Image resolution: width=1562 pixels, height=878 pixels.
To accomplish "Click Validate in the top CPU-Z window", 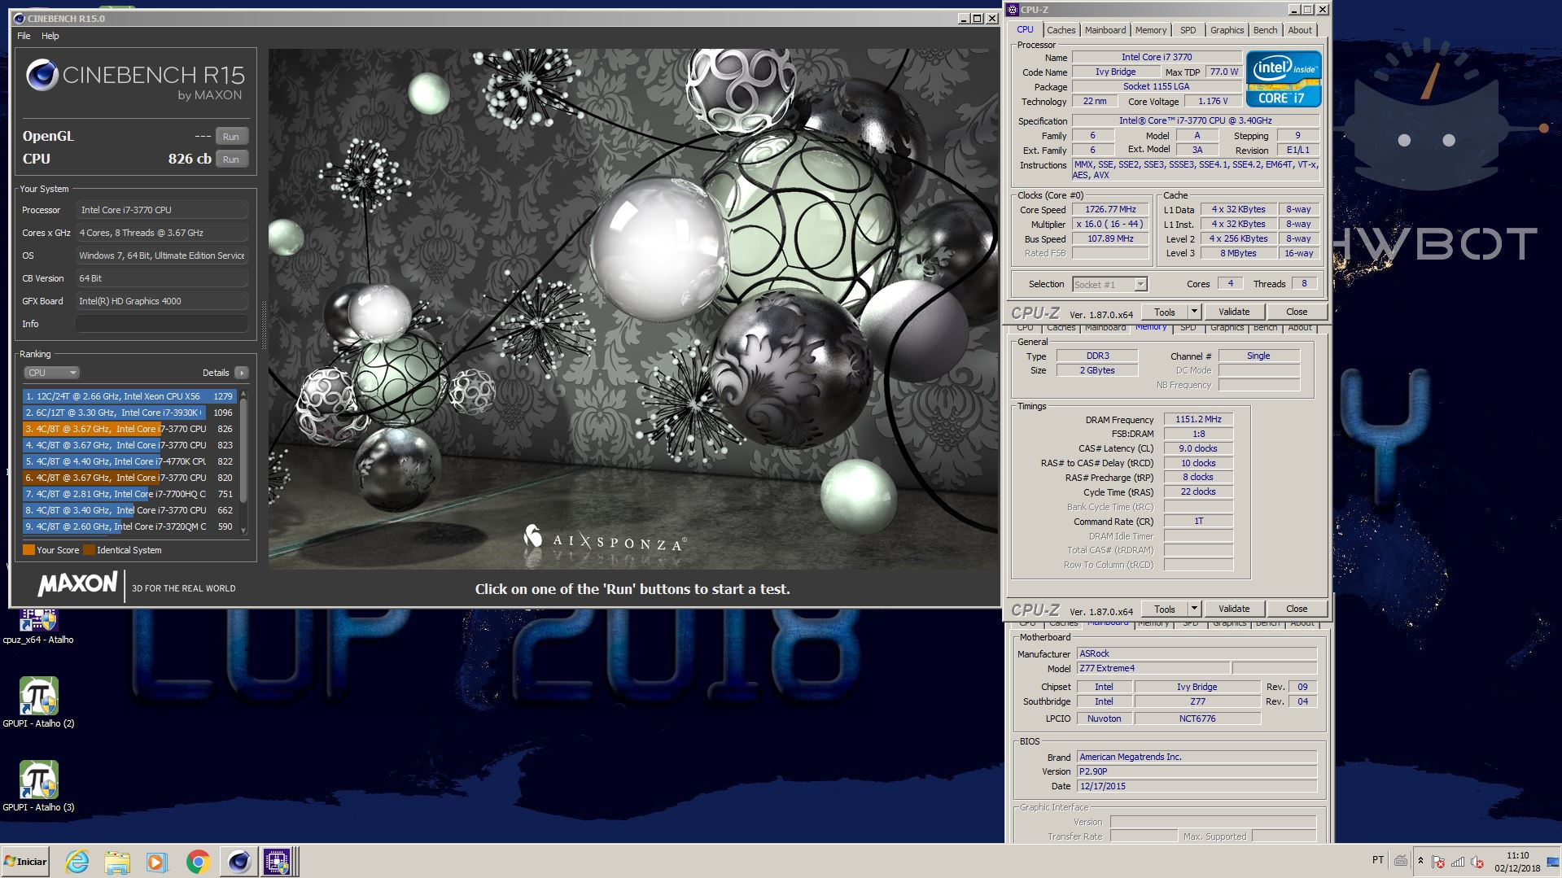I will point(1234,312).
